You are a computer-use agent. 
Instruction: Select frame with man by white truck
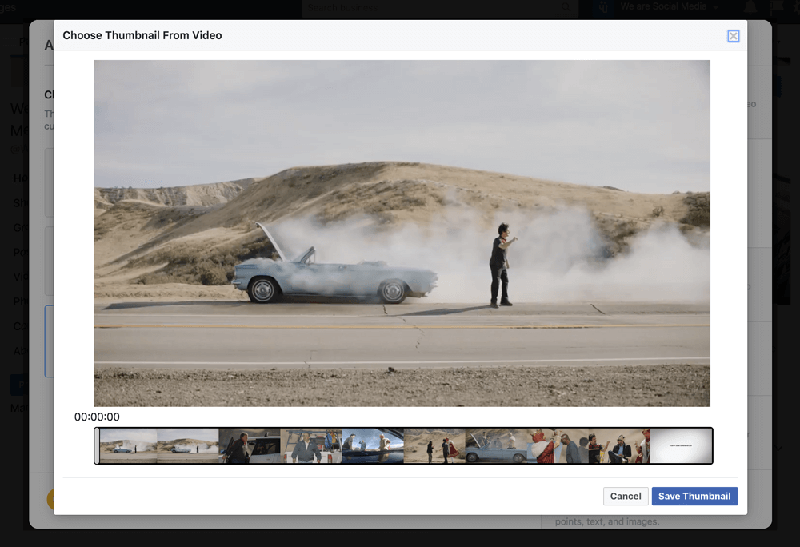[311, 446]
